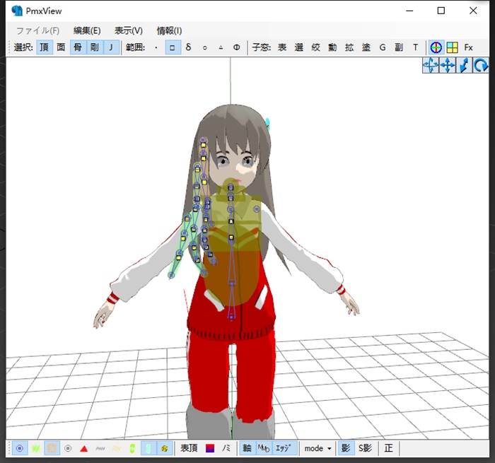The width and height of the screenshot is (495, 463).
Task: Open the 表示(V) menu
Action: tap(129, 30)
